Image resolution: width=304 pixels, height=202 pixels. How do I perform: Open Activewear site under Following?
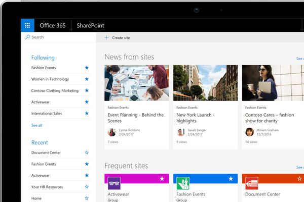tap(41, 102)
